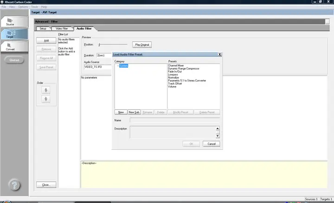Select the Track Offset preset

(x=175, y=83)
